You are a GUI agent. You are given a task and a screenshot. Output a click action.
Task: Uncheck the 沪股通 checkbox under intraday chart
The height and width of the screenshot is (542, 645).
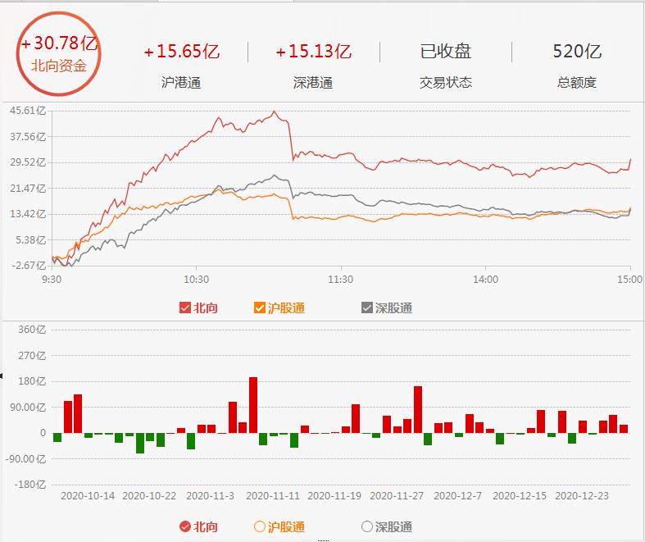coord(260,307)
